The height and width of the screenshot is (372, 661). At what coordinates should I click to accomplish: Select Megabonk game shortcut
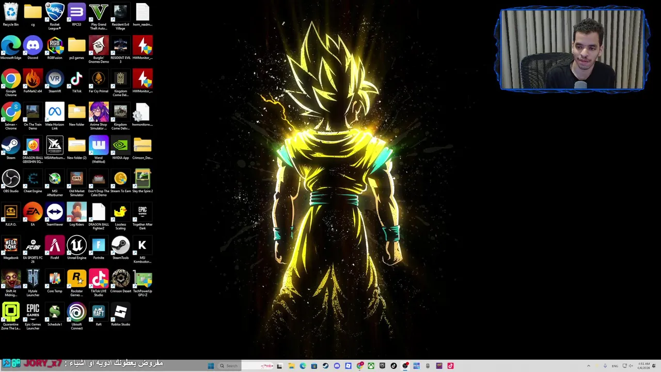[x=11, y=248]
